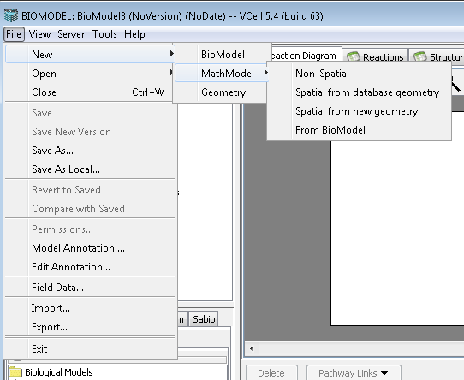This screenshot has height=380, width=464.
Task: Create a new BioModel from submenu
Action: pyautogui.click(x=223, y=55)
